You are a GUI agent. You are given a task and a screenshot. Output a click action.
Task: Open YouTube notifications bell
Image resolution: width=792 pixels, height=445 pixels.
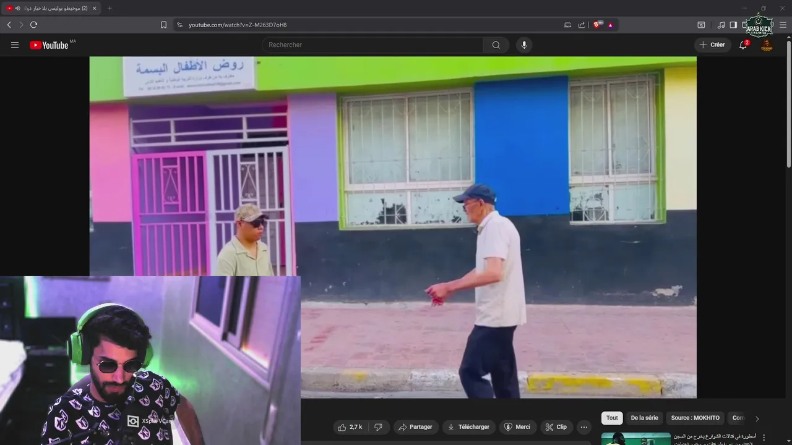(x=743, y=44)
